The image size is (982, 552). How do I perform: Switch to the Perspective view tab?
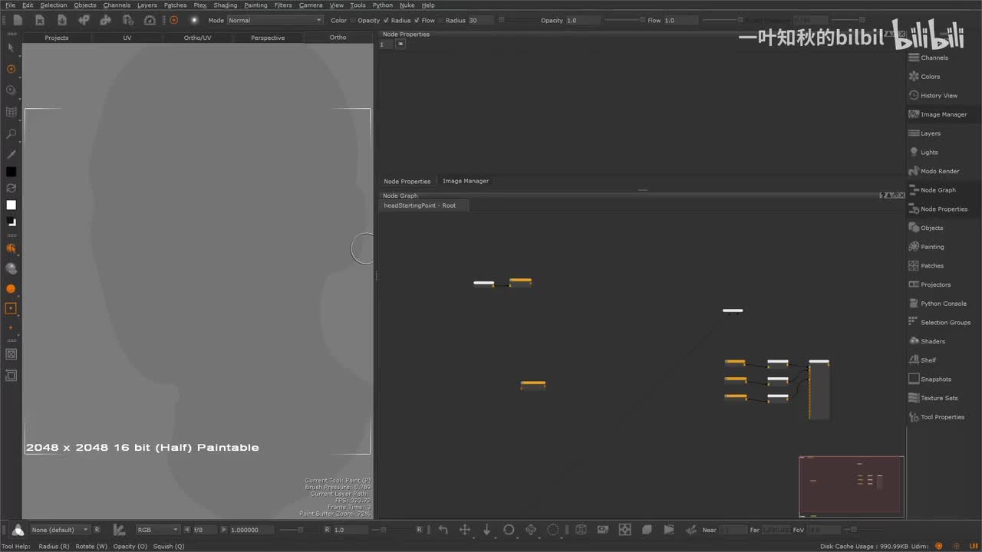(x=268, y=38)
